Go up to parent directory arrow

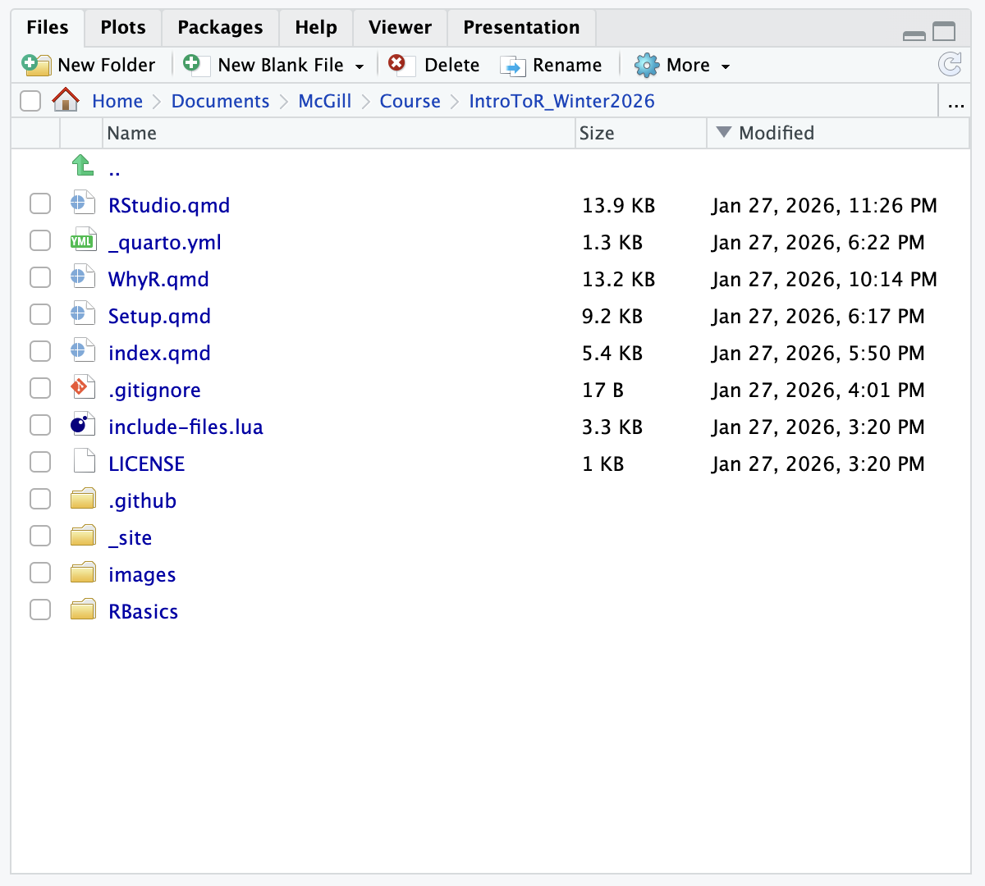point(83,166)
